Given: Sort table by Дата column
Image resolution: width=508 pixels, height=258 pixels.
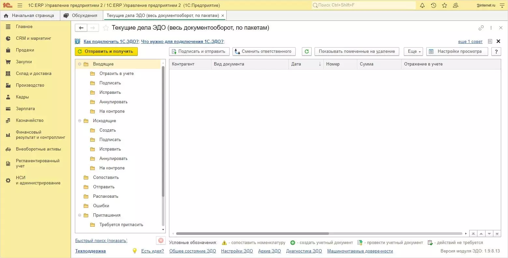Looking at the screenshot, I should (x=306, y=64).
